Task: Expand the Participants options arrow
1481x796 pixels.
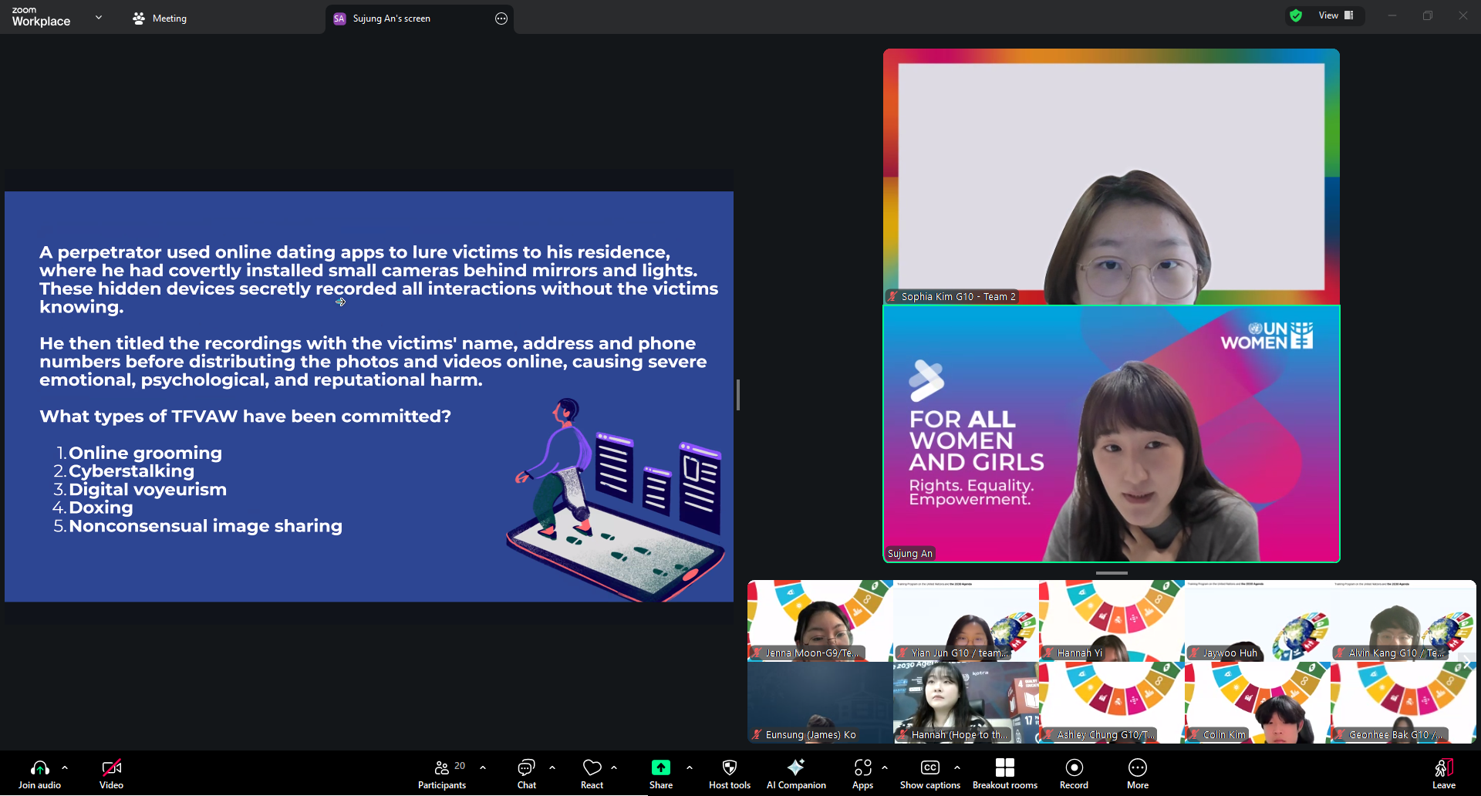Action: point(483,767)
